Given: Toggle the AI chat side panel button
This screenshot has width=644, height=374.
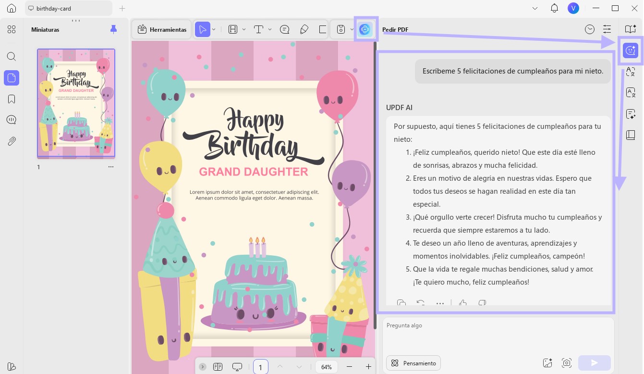Looking at the screenshot, I should 631,50.
